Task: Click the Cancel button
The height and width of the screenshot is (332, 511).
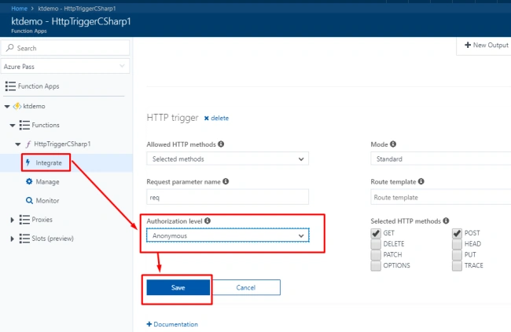Action: tap(246, 287)
